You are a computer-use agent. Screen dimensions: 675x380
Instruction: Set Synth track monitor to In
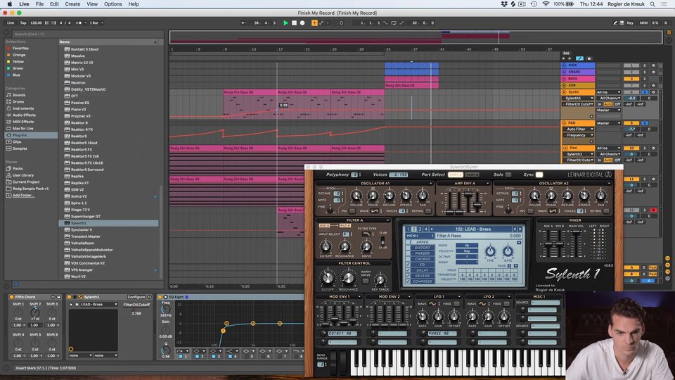pyautogui.click(x=599, y=104)
